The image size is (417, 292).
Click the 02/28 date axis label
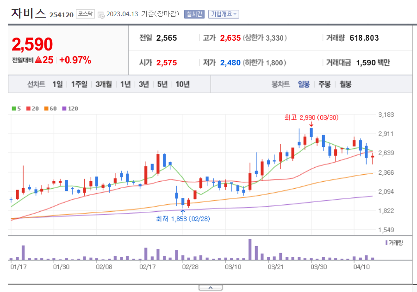(190, 267)
